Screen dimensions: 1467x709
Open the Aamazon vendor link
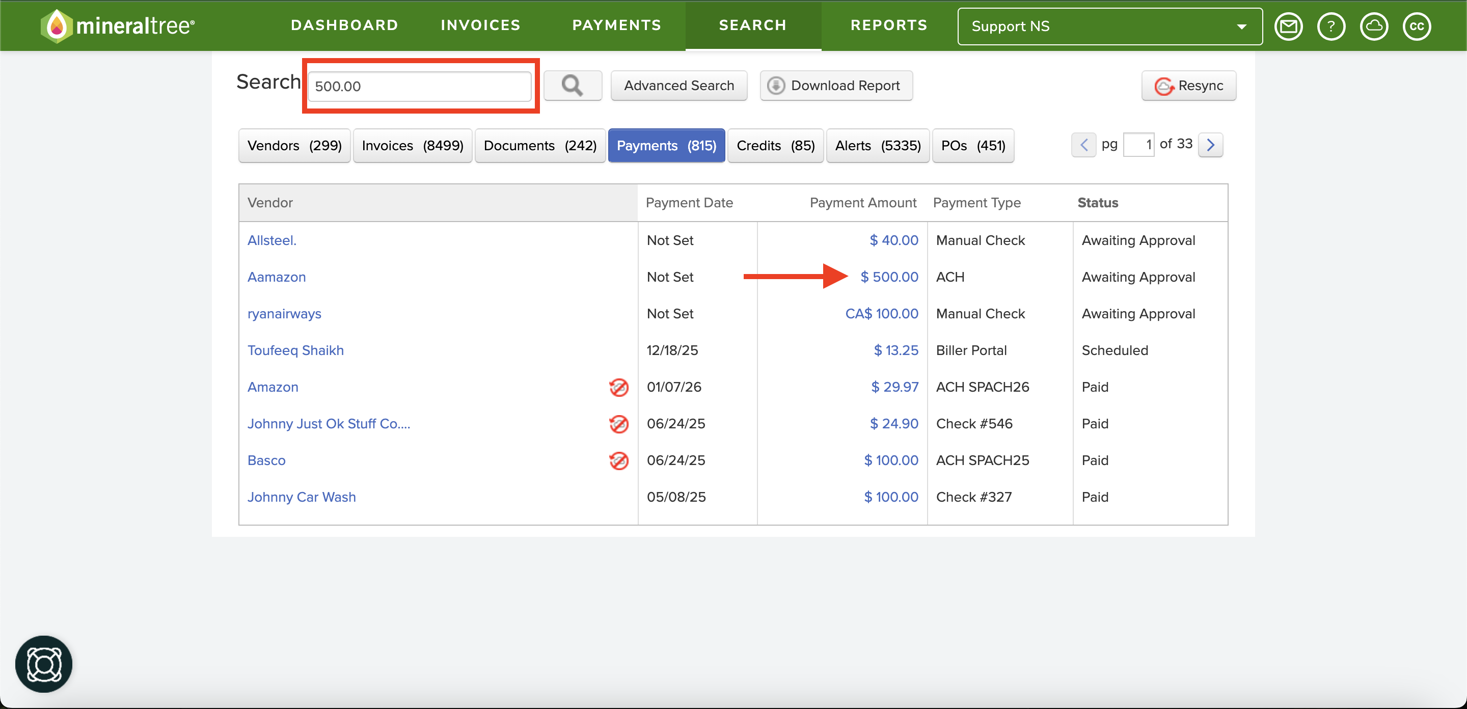276,278
